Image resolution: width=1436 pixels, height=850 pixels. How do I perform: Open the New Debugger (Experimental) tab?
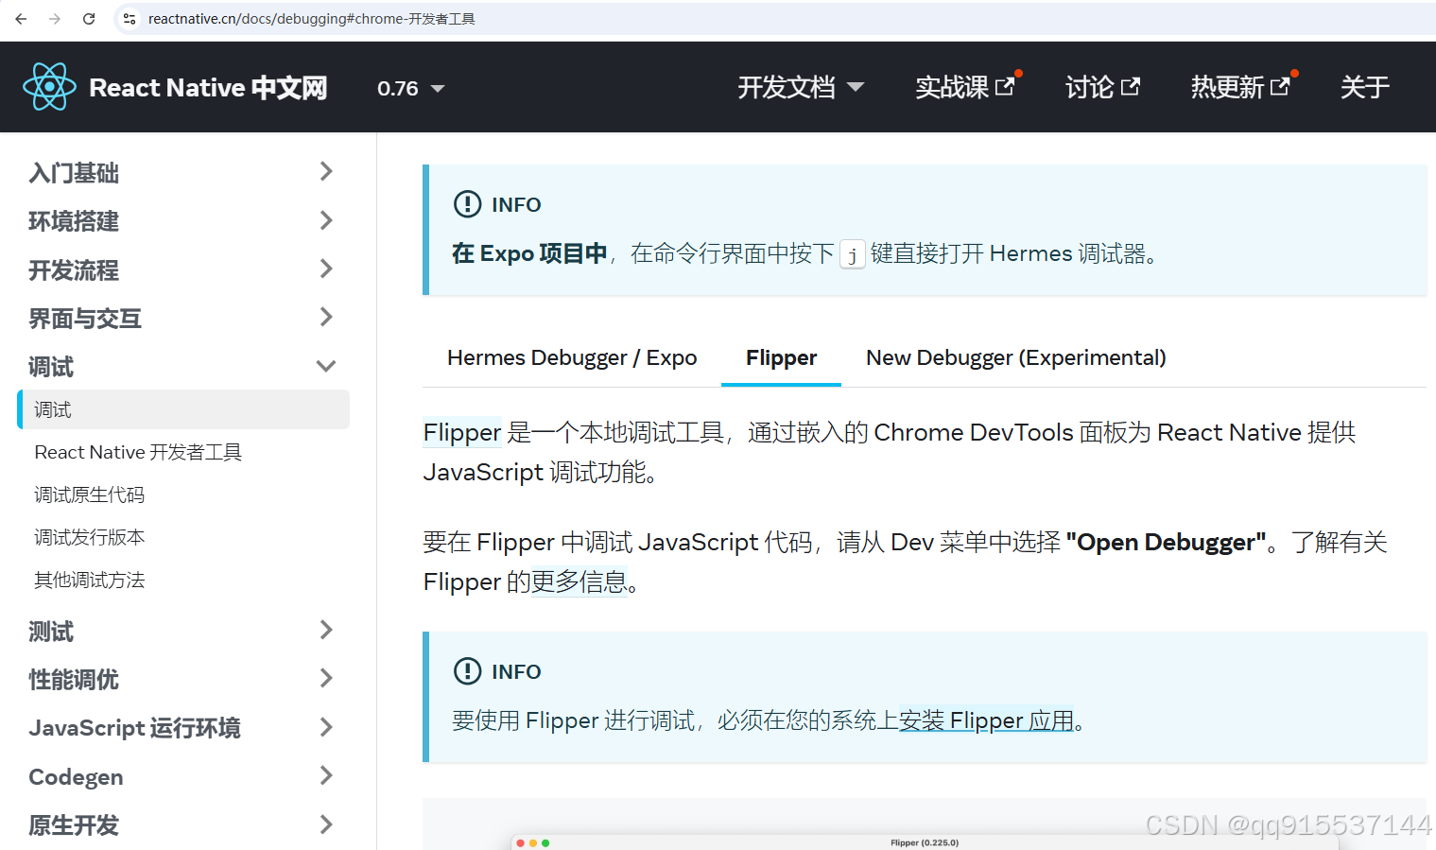coord(1014,357)
